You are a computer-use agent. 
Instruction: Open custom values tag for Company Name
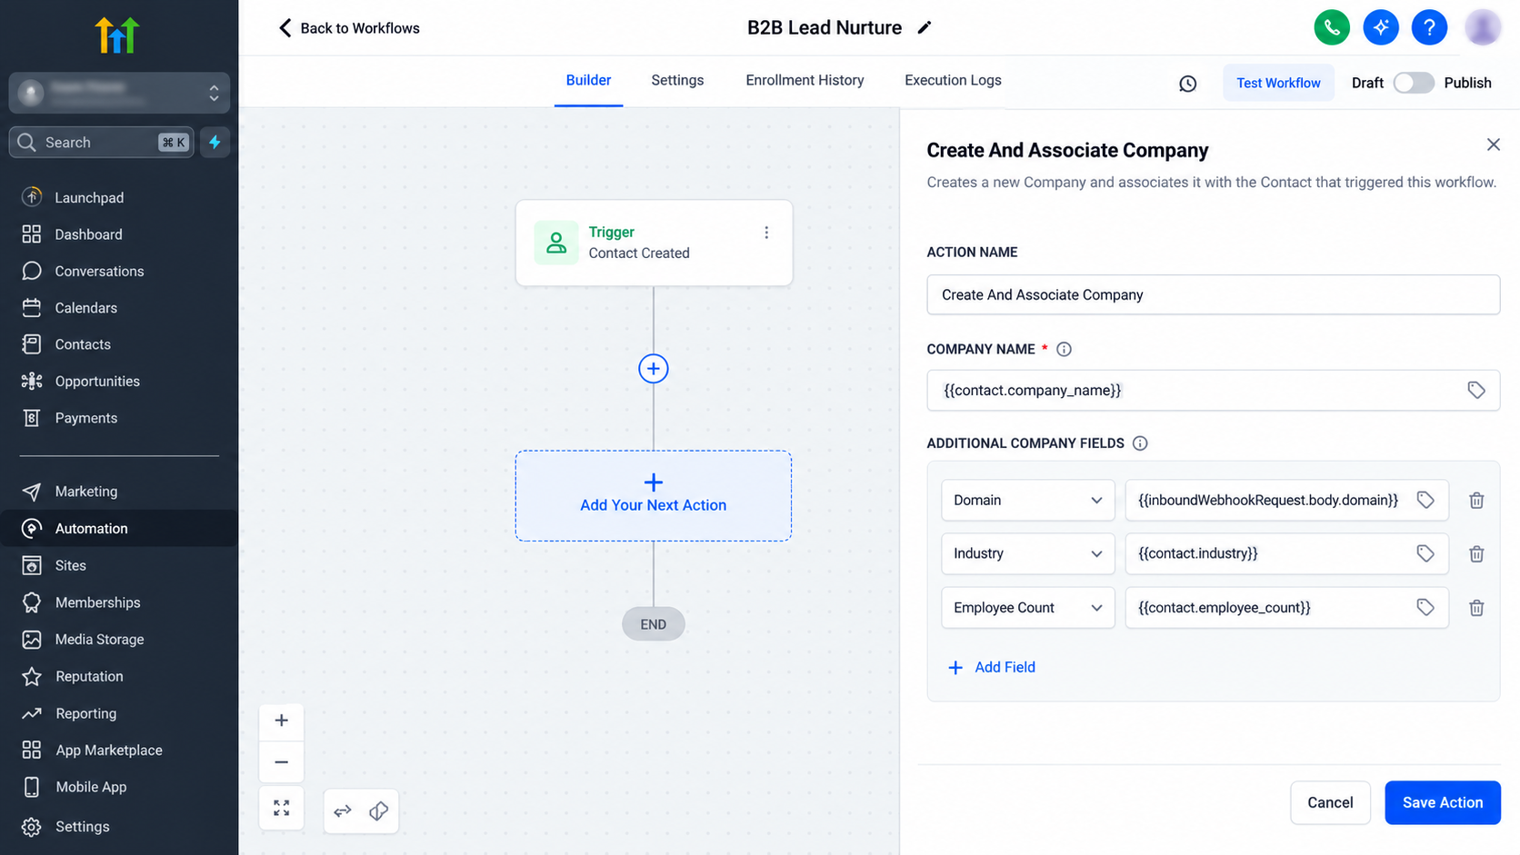pos(1476,390)
